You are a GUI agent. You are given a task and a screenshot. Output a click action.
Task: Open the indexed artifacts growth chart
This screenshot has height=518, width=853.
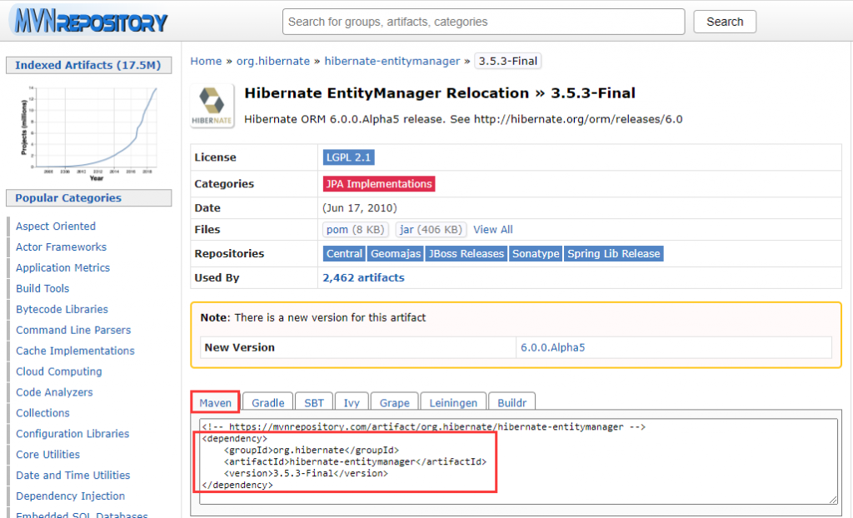[89, 132]
